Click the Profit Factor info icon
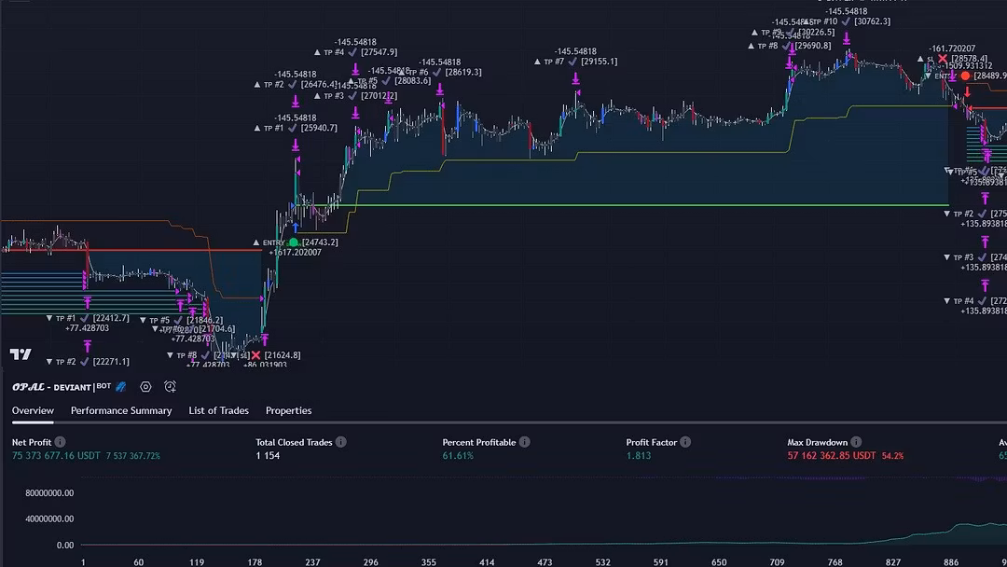The width and height of the screenshot is (1007, 567). 685,442
